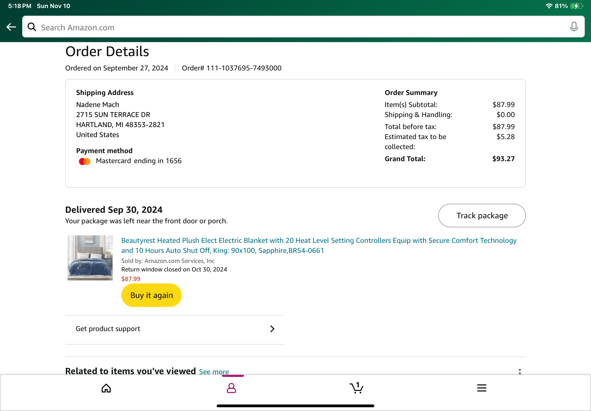This screenshot has width=591, height=411.
Task: Open the blanket product thumbnail
Action: point(90,258)
